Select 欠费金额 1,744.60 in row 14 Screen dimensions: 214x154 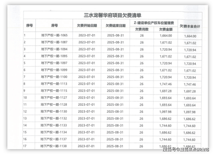[165, 126]
